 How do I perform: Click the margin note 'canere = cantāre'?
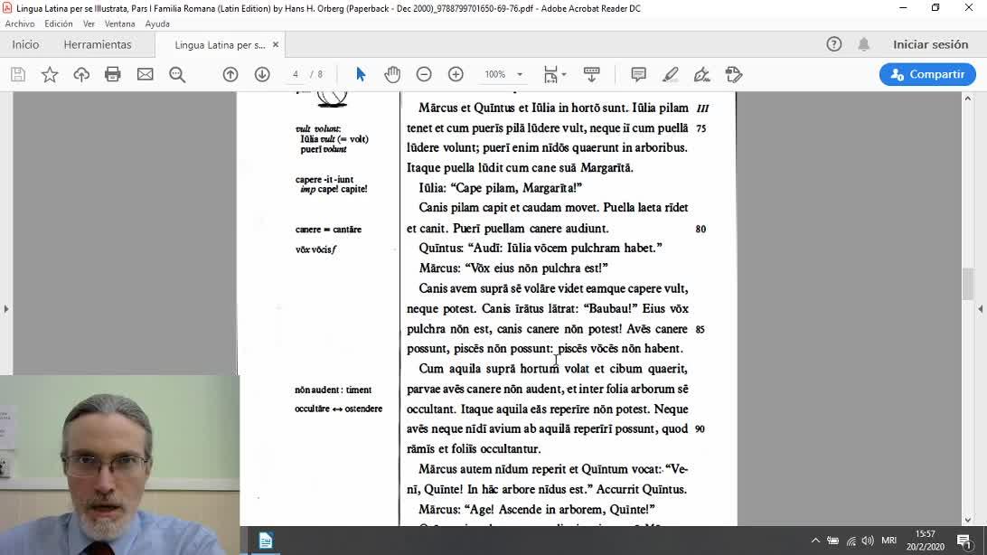click(329, 229)
